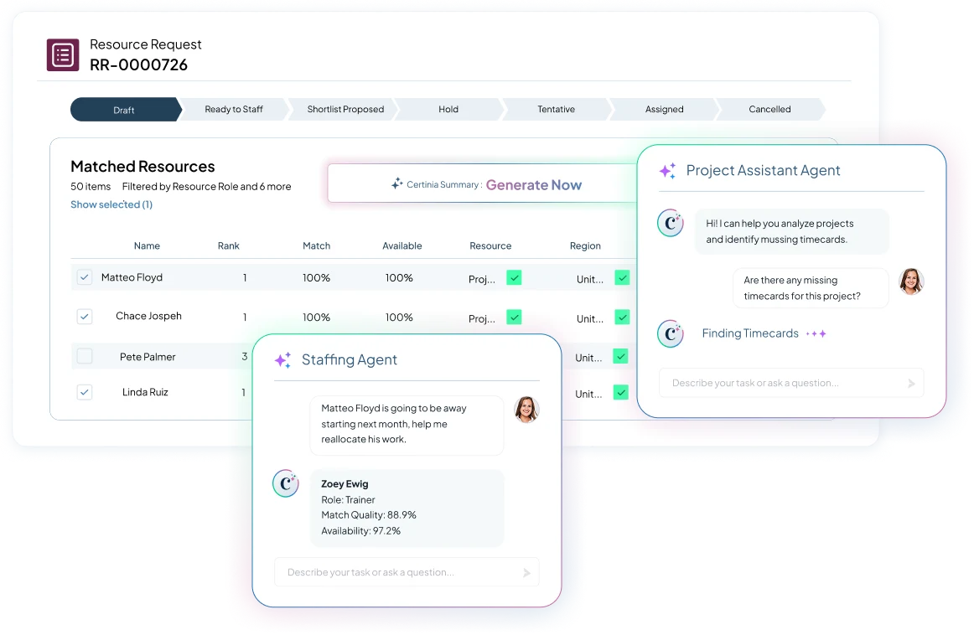Click the Project Assistant Agent sparkle icon
This screenshot has height=635, width=974.
[667, 171]
